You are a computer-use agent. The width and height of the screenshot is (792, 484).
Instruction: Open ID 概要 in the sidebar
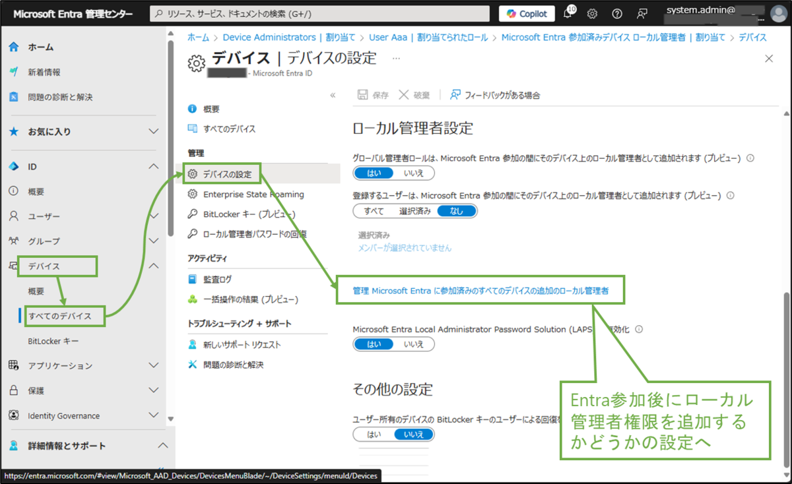pos(36,191)
